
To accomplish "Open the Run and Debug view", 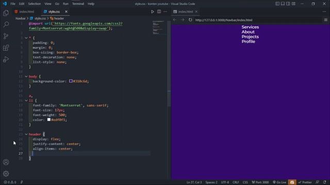I will click(6, 59).
